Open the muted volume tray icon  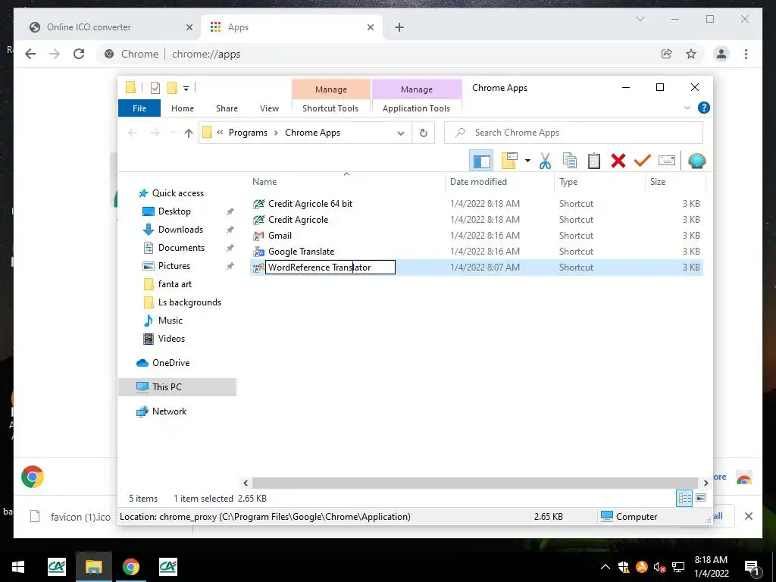pos(659,567)
